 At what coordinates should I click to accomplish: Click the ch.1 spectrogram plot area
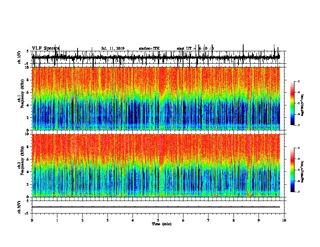(156, 98)
